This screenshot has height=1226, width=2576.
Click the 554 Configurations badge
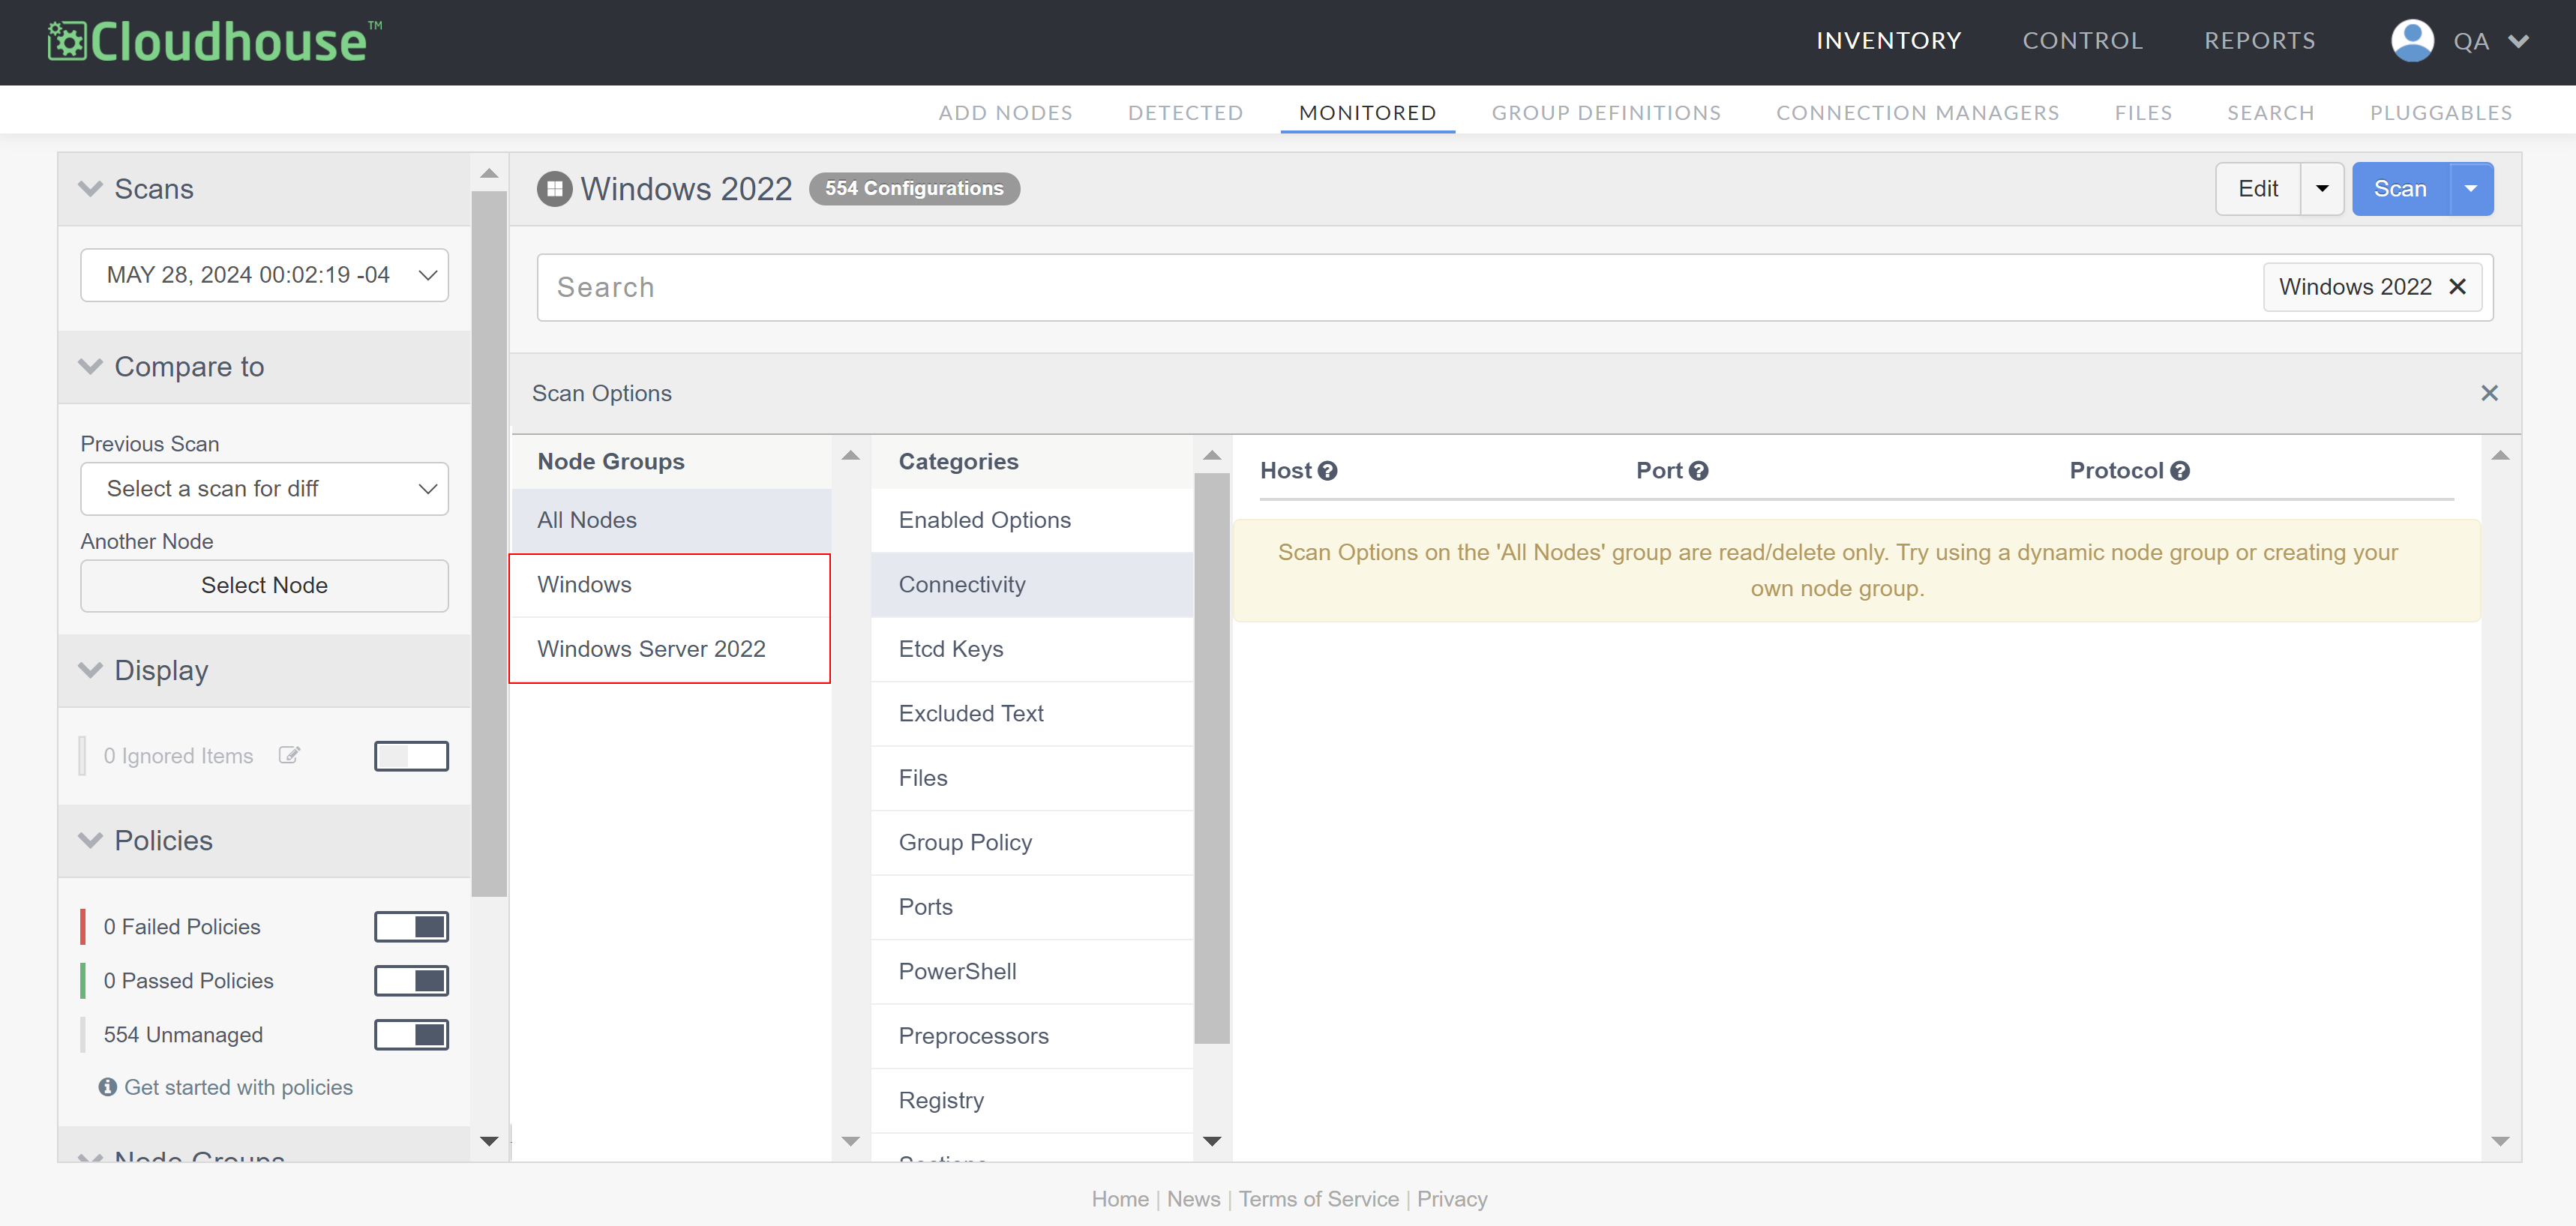coord(913,189)
